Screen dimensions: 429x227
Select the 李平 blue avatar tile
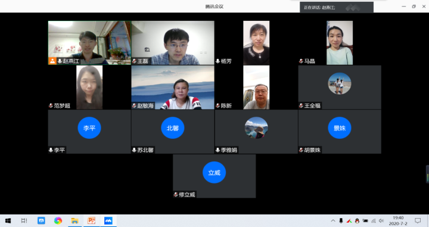click(89, 128)
